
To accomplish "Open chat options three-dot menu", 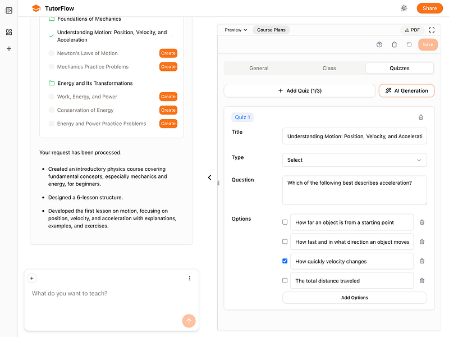I will click(x=190, y=278).
